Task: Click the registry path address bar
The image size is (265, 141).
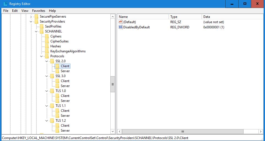Action: tap(133, 138)
